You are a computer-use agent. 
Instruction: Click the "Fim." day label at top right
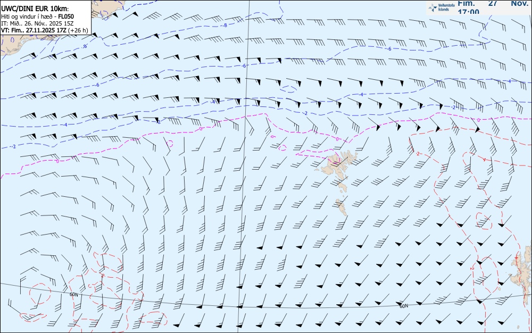[466, 3]
